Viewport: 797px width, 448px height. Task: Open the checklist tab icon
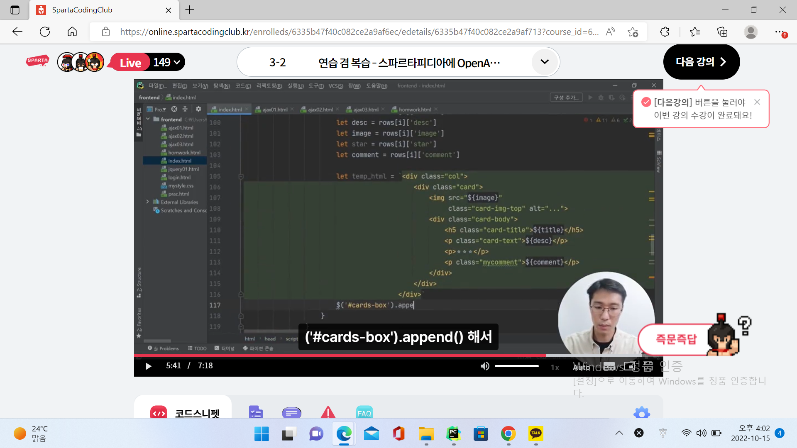click(256, 412)
